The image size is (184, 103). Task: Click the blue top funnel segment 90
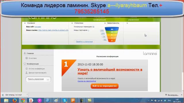(x=112, y=29)
